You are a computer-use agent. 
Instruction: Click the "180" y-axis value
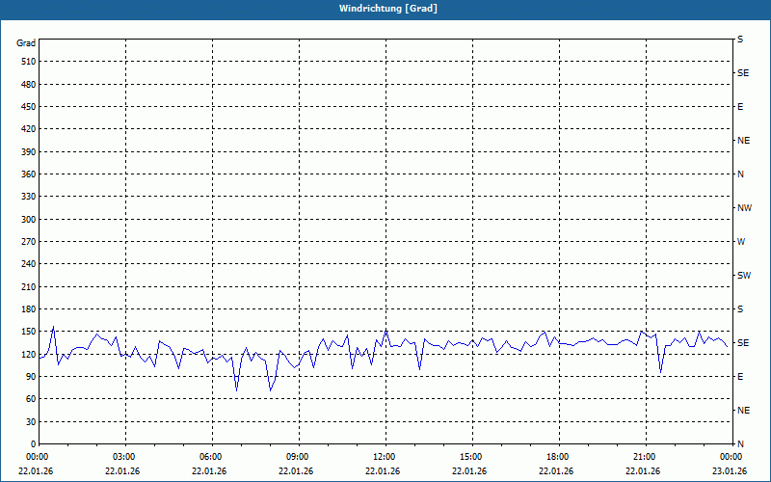click(29, 309)
